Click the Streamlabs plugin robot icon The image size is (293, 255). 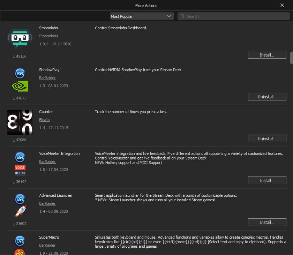[x=20, y=38]
